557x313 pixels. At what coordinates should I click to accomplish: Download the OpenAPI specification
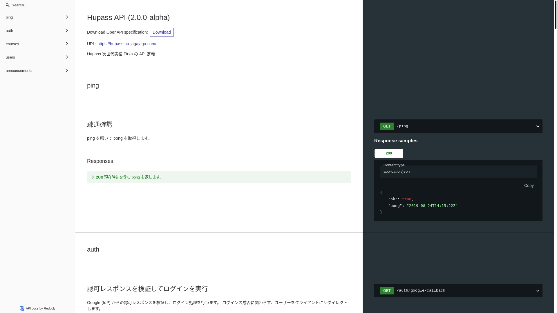pyautogui.click(x=162, y=32)
